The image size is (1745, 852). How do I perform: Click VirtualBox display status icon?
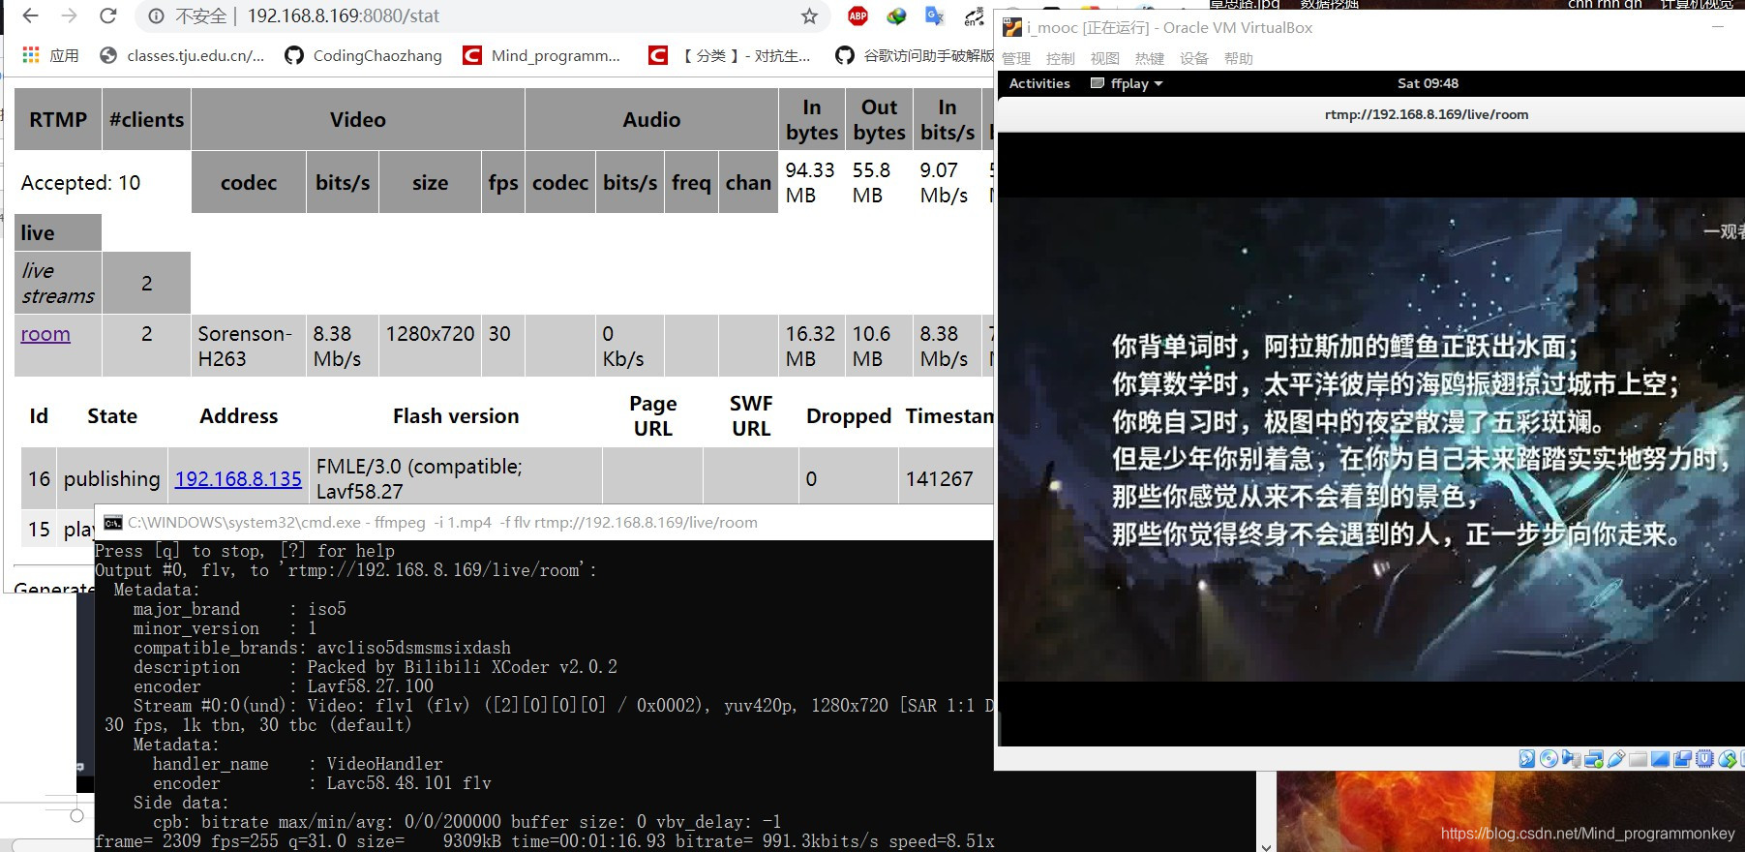pos(1660,759)
